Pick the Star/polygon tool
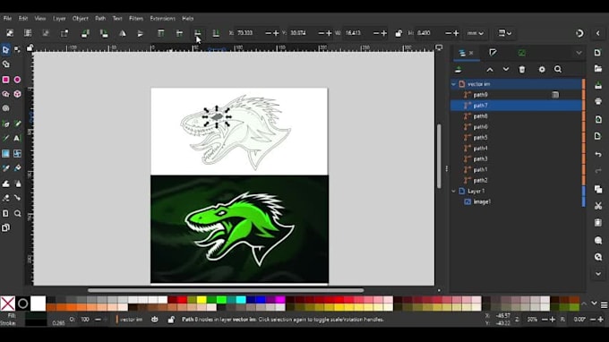609x342 pixels. [5, 94]
